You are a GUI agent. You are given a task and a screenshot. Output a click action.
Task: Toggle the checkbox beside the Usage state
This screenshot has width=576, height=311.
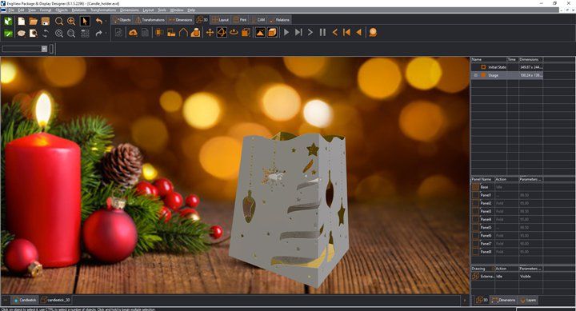(x=476, y=75)
